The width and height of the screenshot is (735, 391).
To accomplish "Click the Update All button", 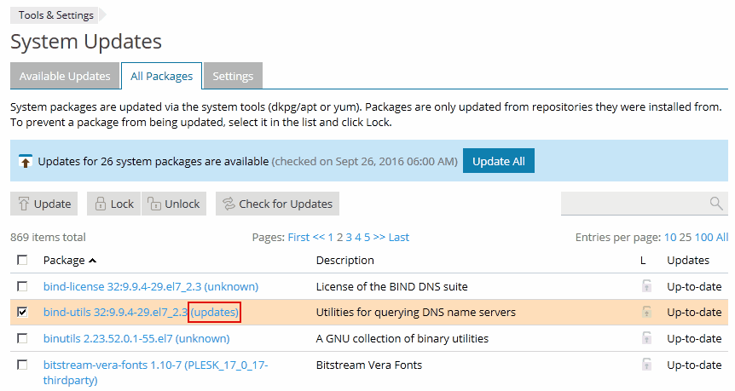I will point(498,161).
